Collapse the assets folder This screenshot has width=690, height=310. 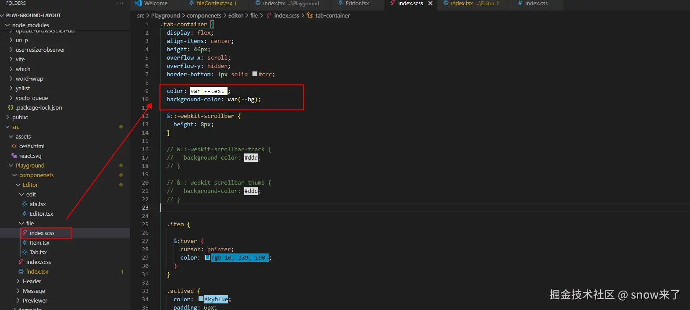point(23,136)
